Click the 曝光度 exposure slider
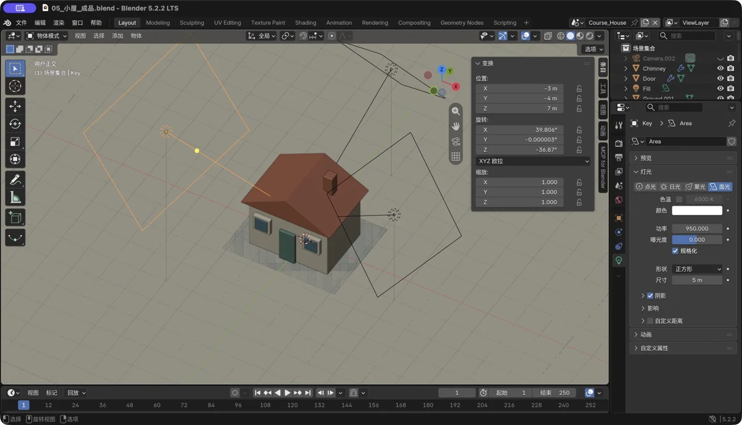Viewport: 742px width, 425px height. (x=697, y=240)
